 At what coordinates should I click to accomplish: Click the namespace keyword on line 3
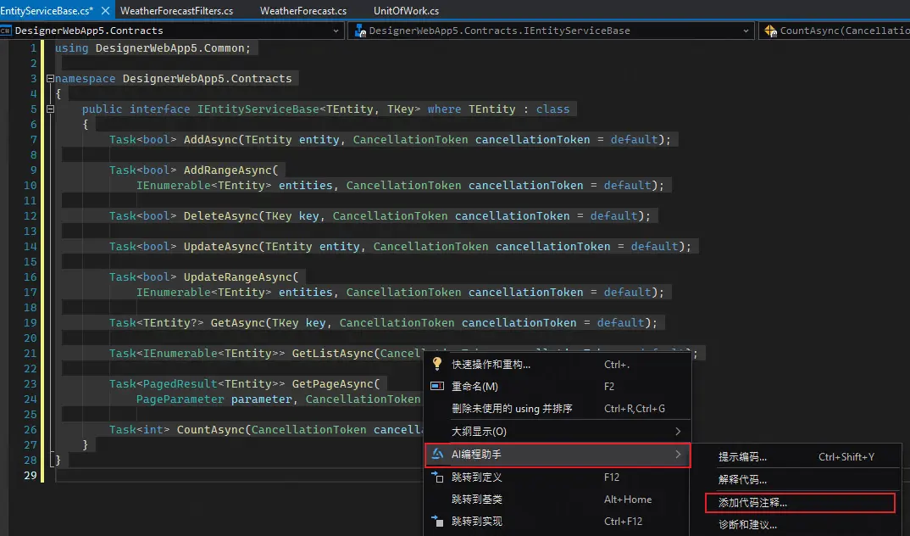pyautogui.click(x=86, y=78)
